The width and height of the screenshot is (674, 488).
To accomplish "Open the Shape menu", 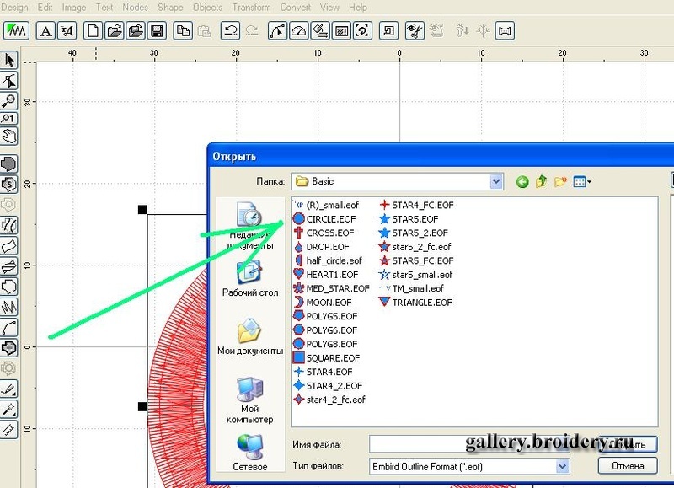I will (170, 8).
